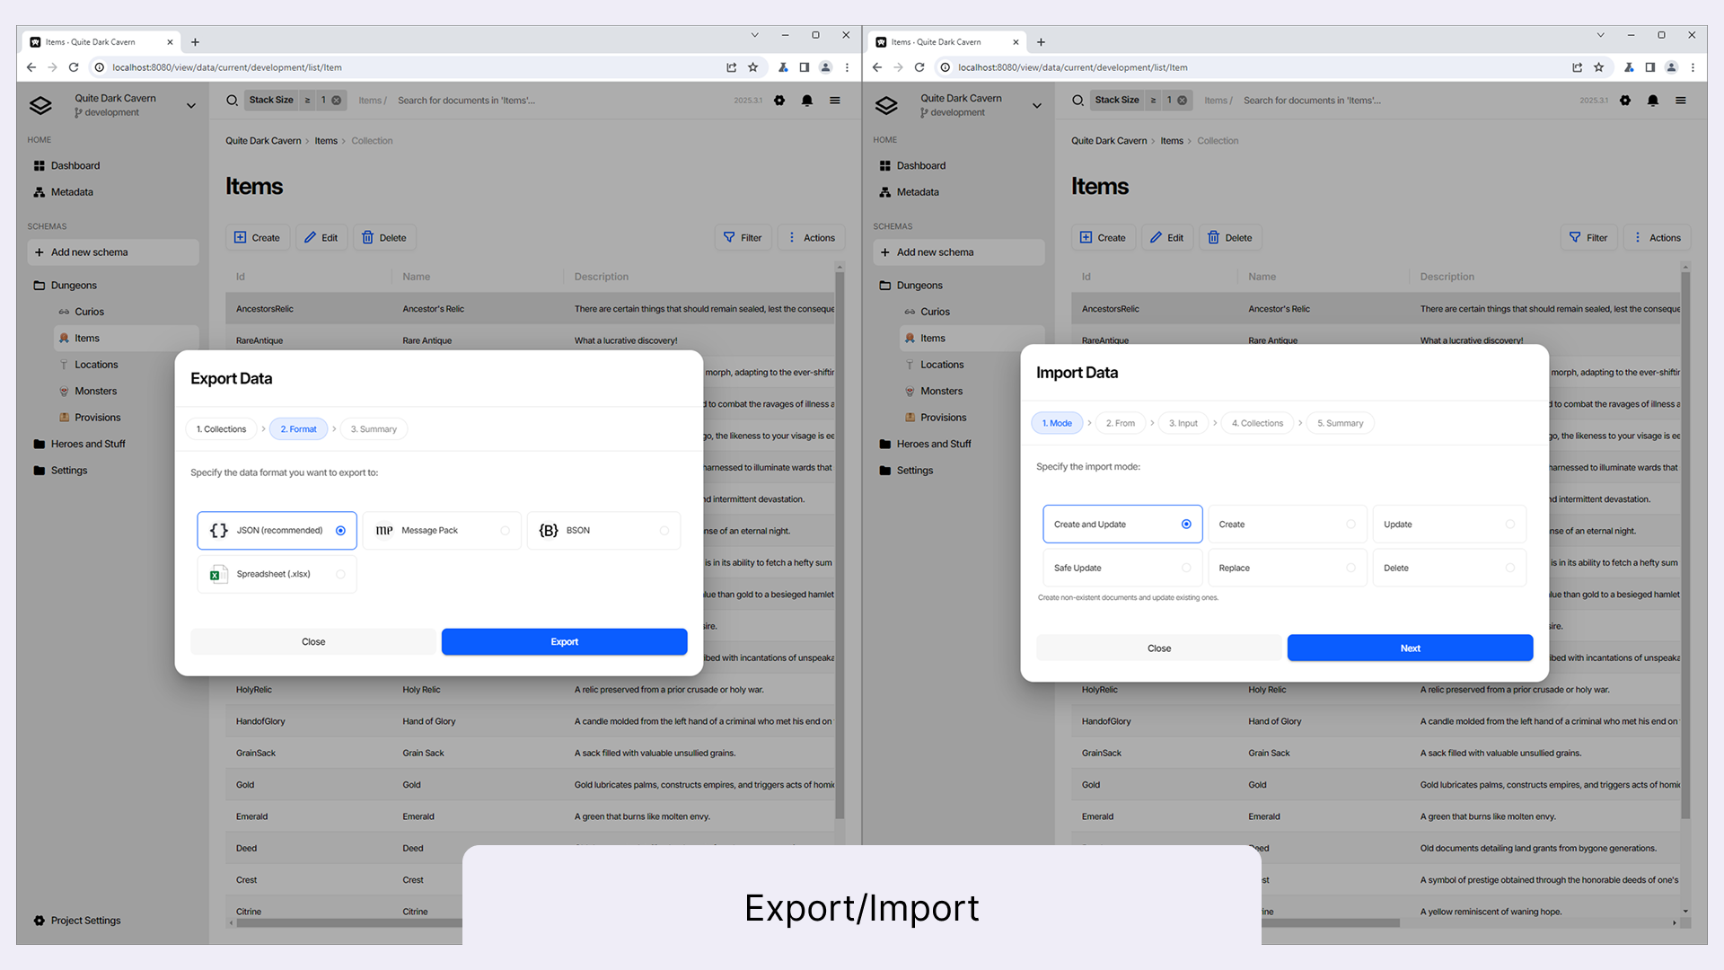Click the vertical scrollbar of the right items table
1724x970 pixels.
[x=1685, y=539]
